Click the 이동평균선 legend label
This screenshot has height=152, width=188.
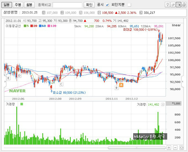click(13, 26)
